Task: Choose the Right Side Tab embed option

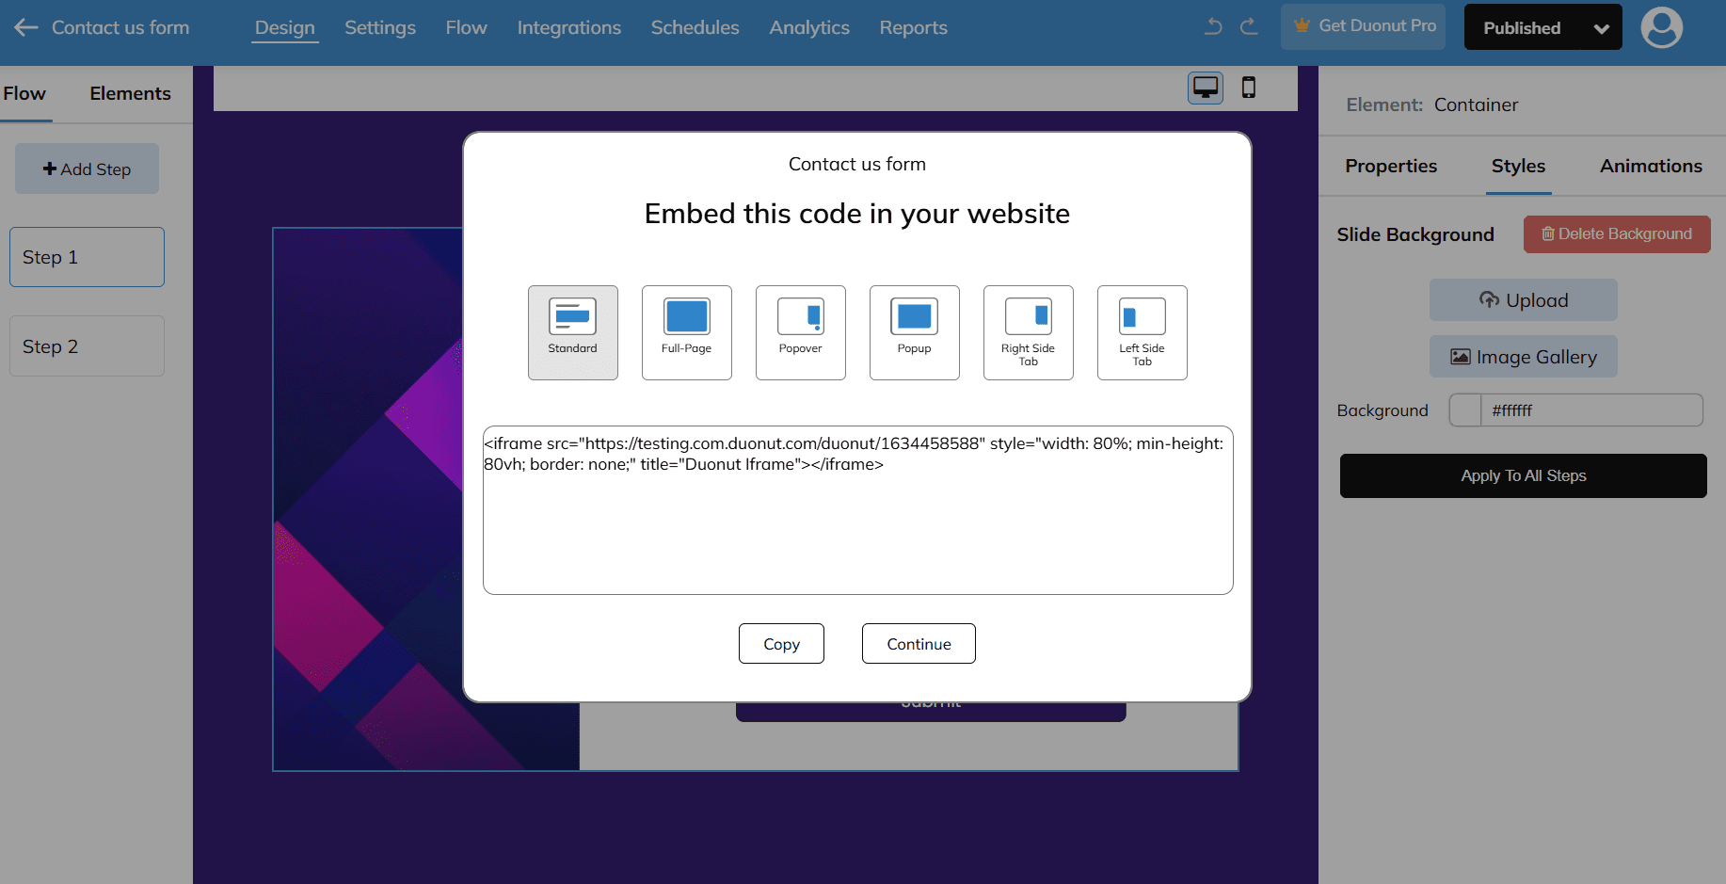Action: [x=1028, y=332]
